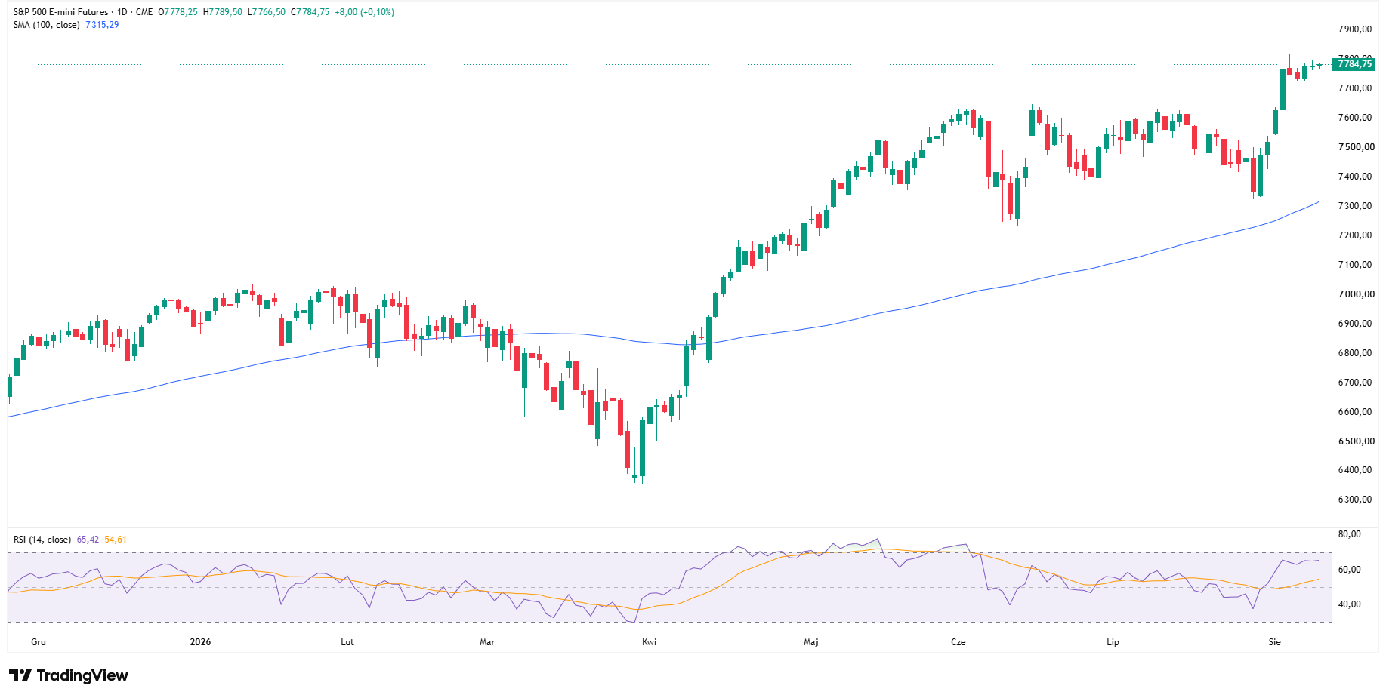Click the 7 900,00 price axis label
Screen dimensions: 1386x698
coord(1355,29)
